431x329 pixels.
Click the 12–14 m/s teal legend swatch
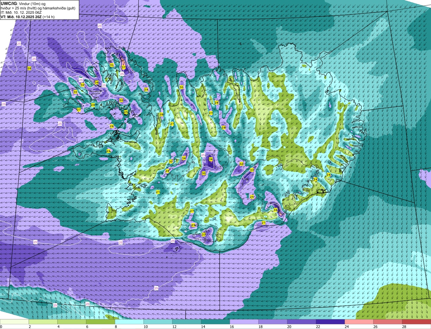pos(187,322)
